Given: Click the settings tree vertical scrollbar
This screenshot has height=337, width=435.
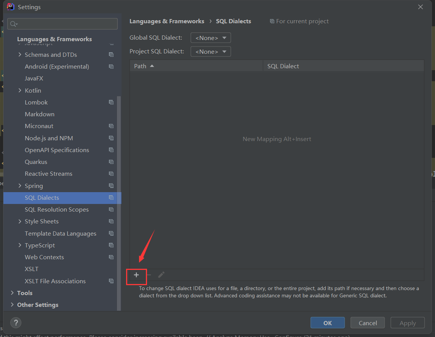Looking at the screenshot, I should [x=119, y=203].
